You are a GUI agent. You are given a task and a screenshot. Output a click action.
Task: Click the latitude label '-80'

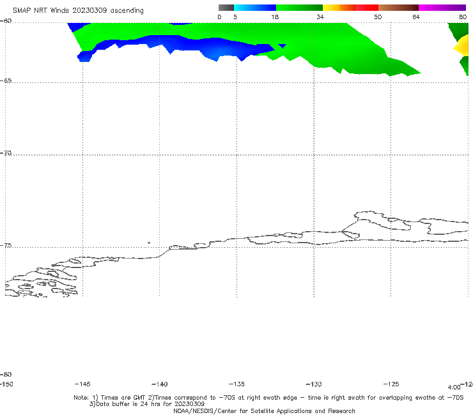tap(6, 375)
